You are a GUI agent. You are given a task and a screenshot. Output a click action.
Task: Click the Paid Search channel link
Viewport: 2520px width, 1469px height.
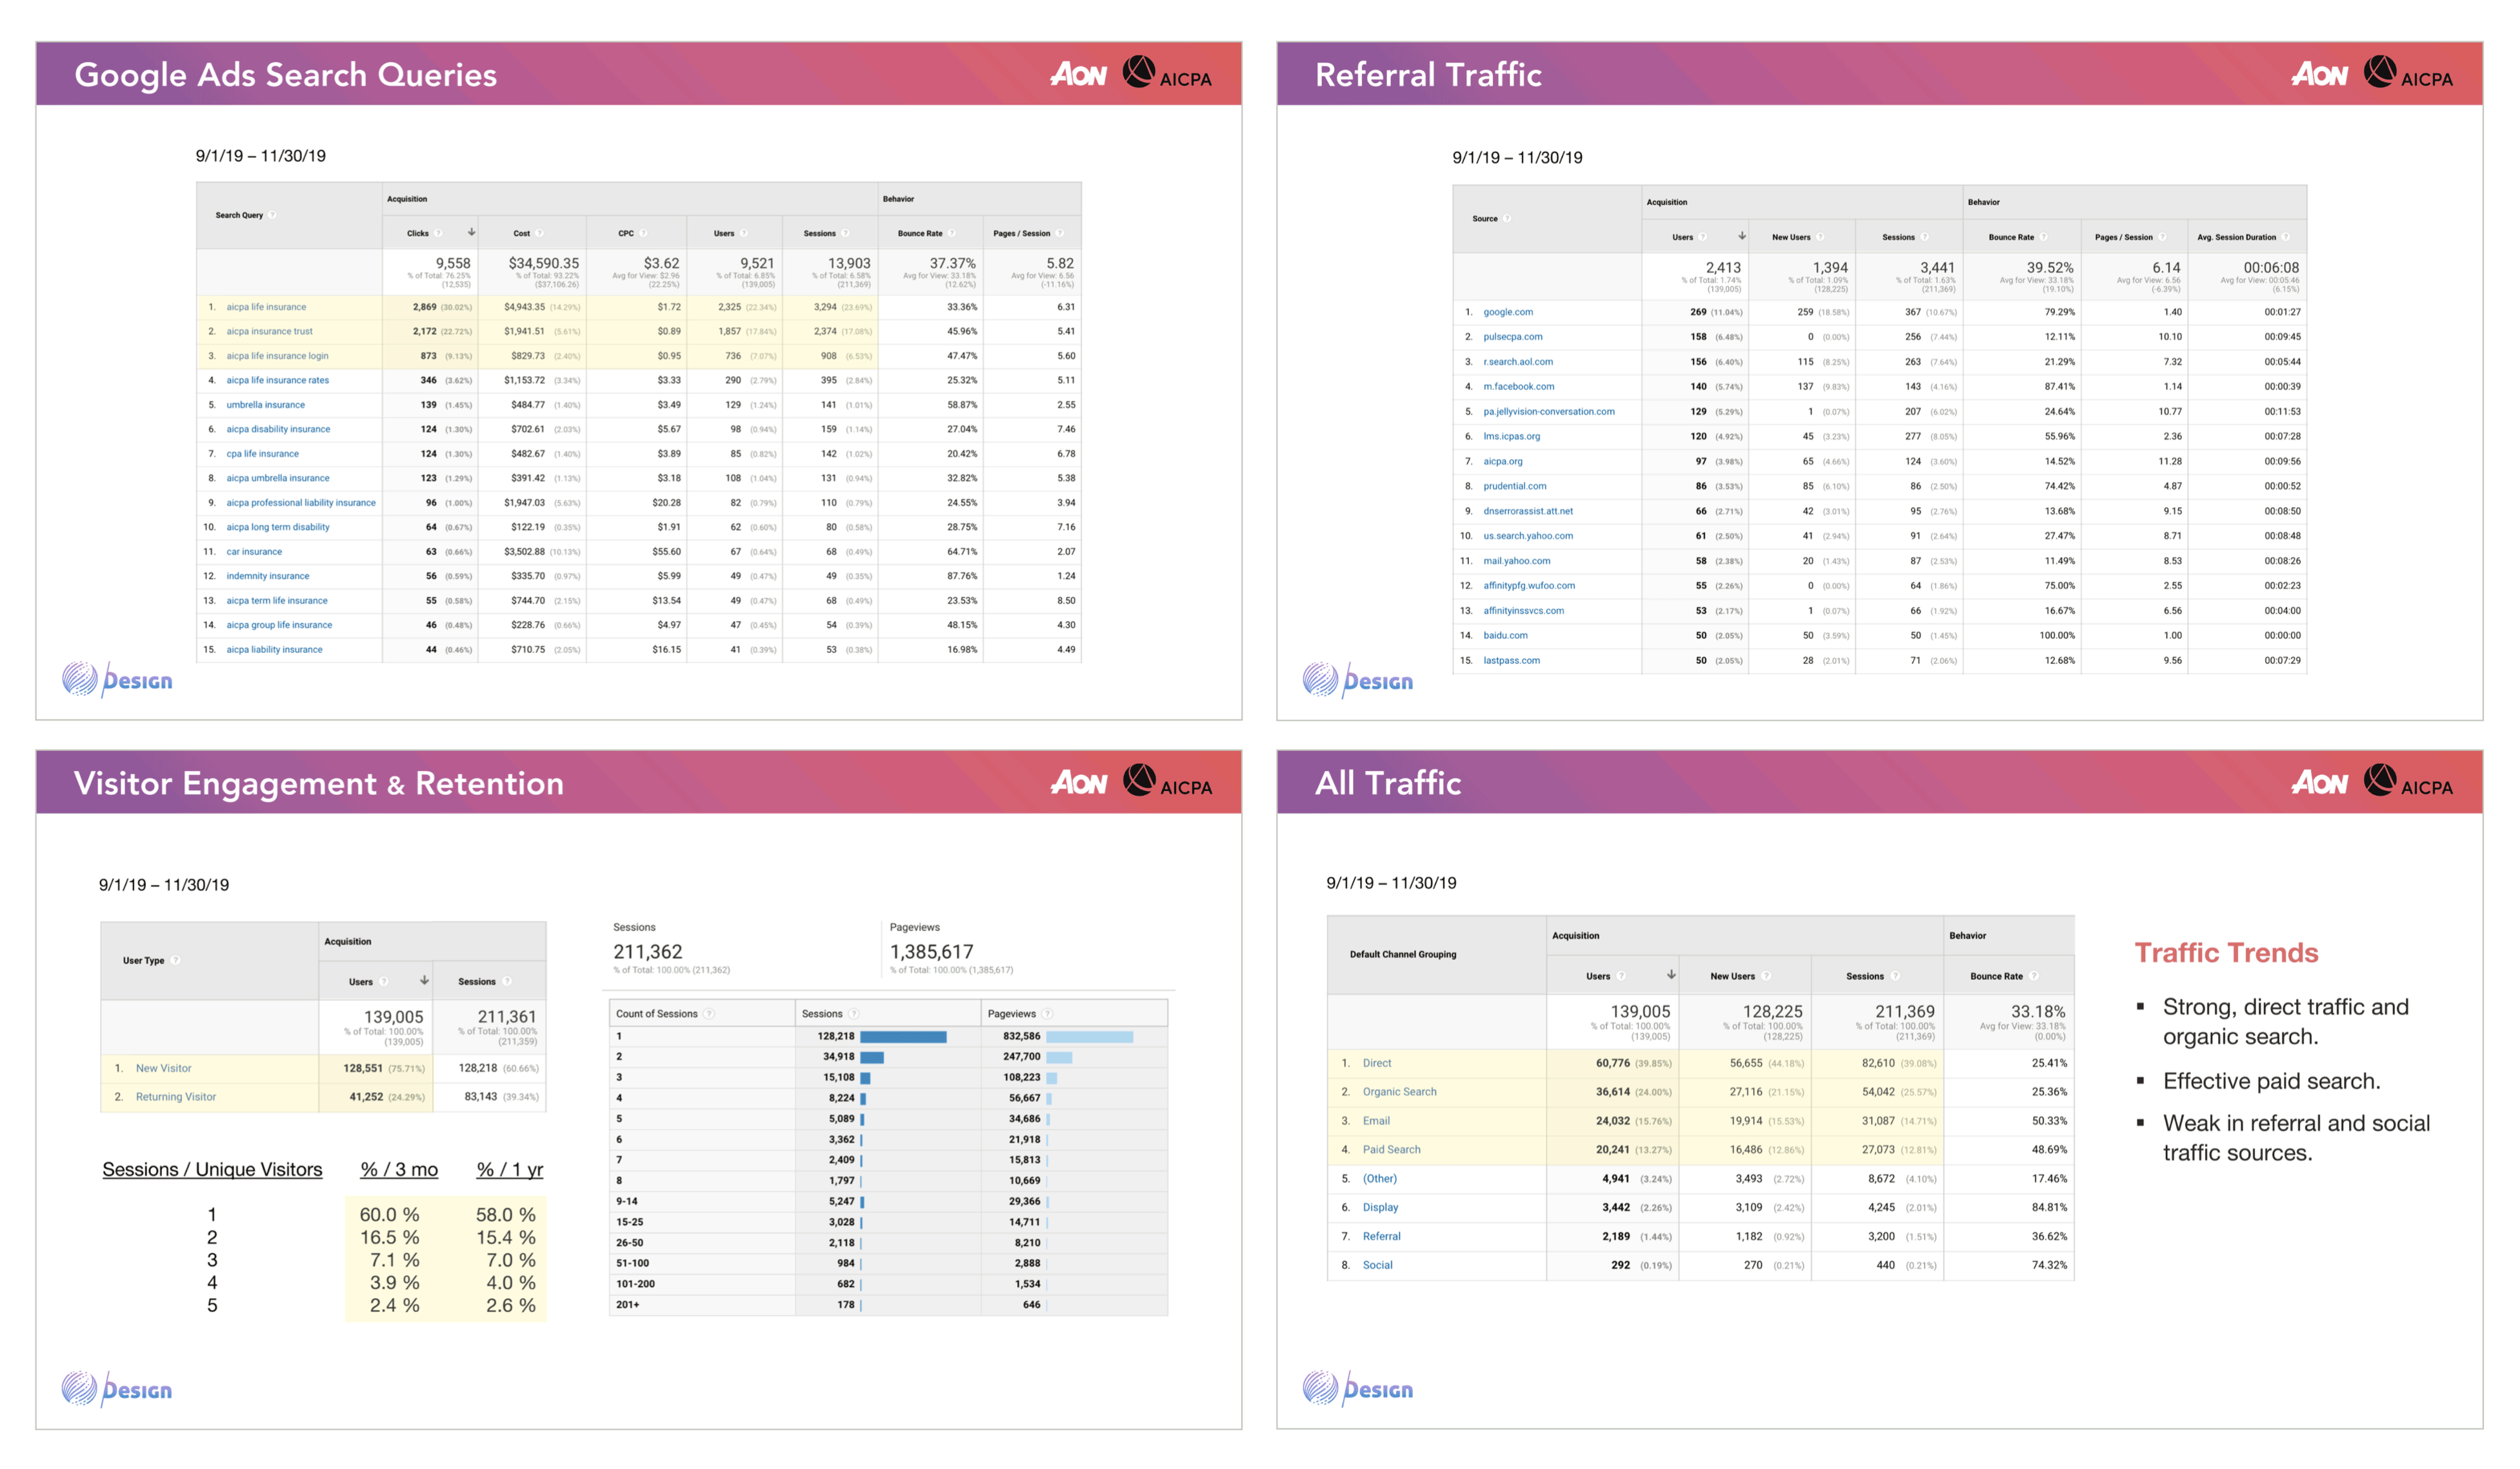pos(1391,1150)
